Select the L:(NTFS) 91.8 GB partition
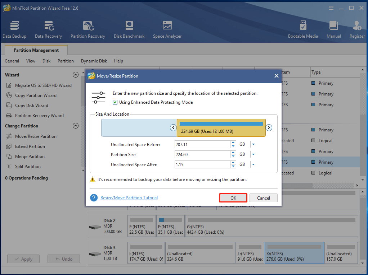368x275 pixels. 250,253
